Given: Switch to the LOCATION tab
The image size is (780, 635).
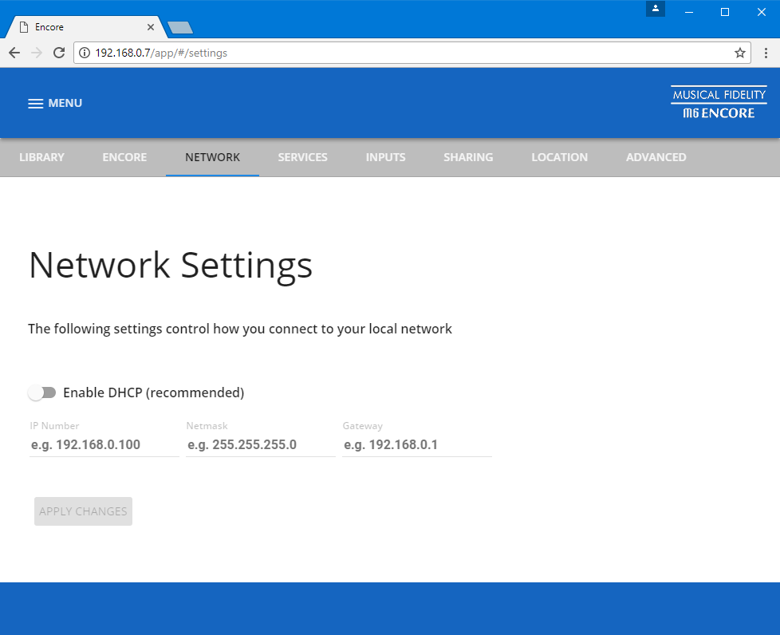Looking at the screenshot, I should pyautogui.click(x=559, y=157).
